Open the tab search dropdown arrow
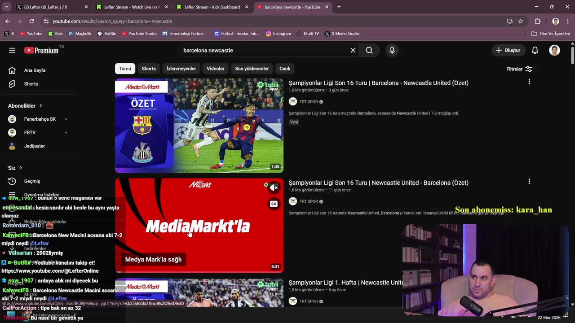Screen dimensions: 575x323 click(6, 7)
